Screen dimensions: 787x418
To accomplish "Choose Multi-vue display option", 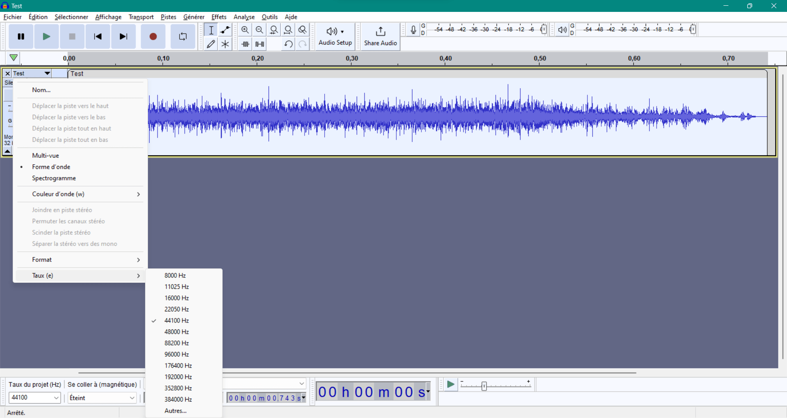I will click(80, 156).
